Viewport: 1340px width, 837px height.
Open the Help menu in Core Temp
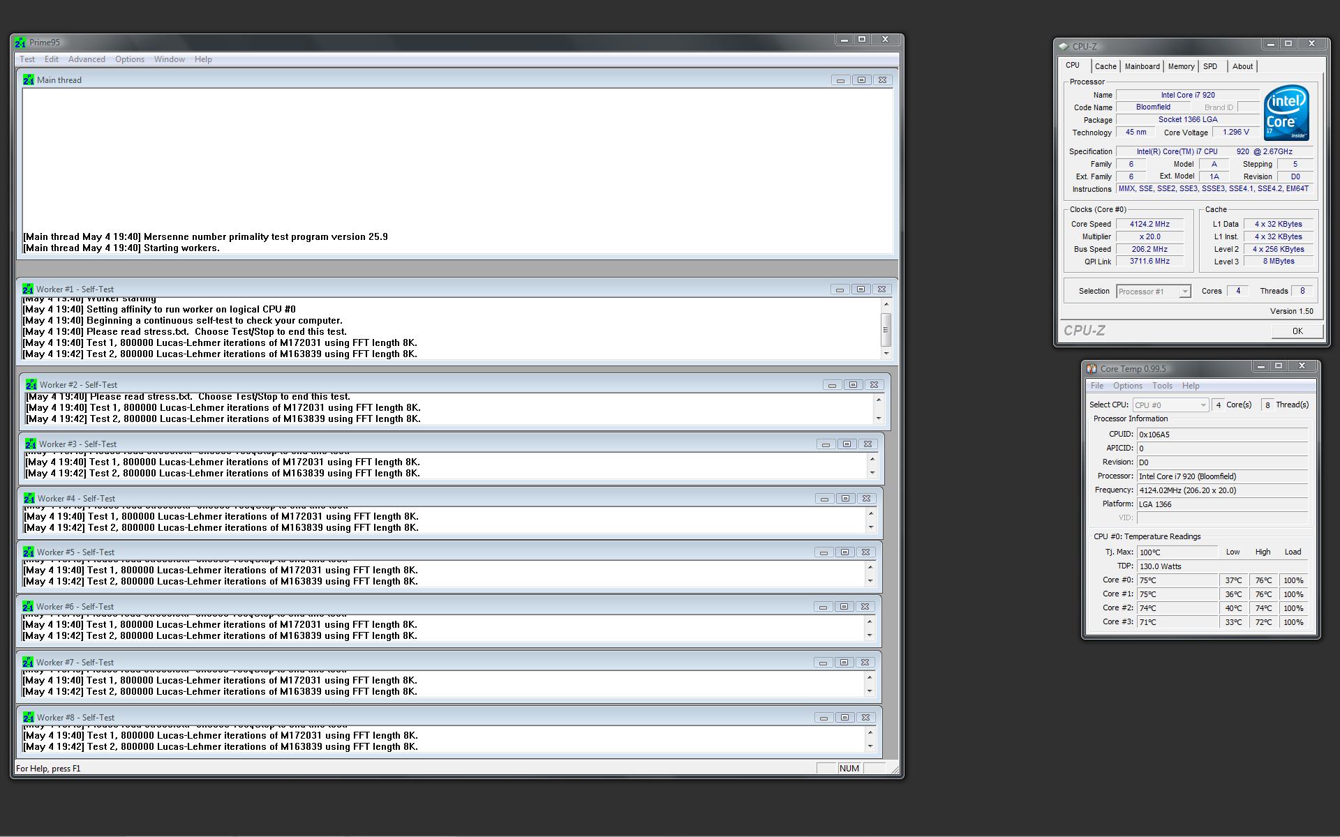point(1191,386)
